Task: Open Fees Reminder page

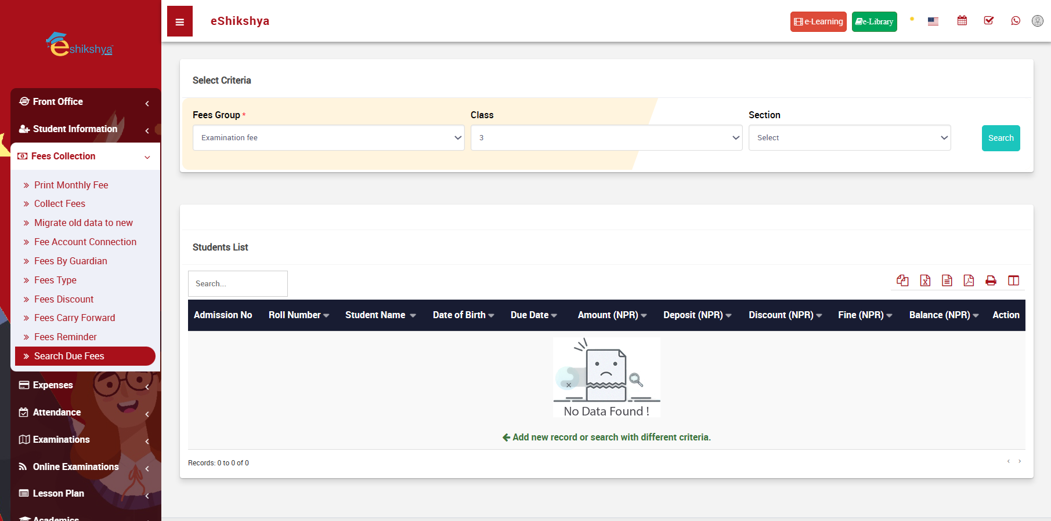Action: (65, 337)
